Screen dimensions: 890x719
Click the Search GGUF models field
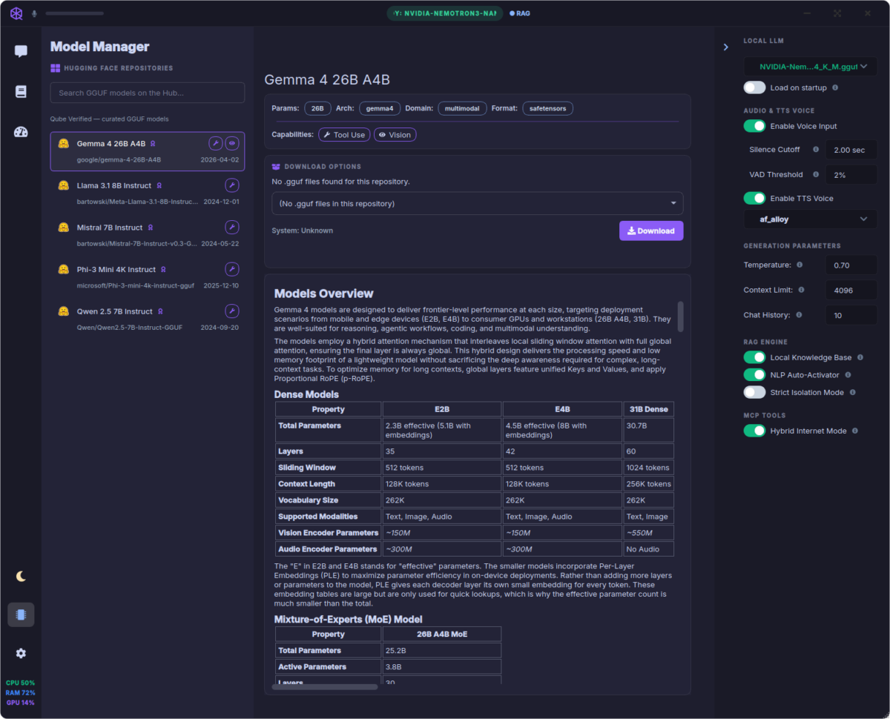[x=148, y=93]
